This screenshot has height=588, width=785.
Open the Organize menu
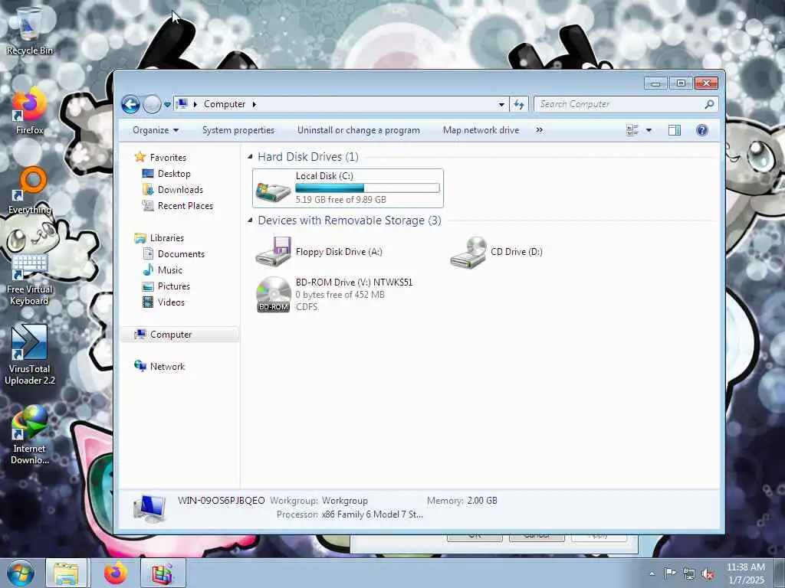coord(156,130)
